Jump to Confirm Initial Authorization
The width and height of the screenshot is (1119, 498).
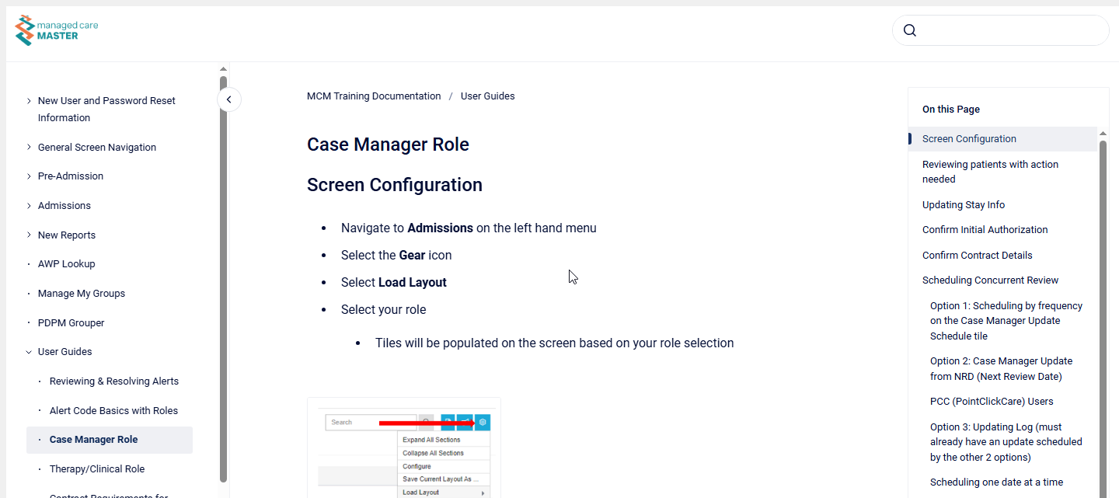[x=985, y=230]
